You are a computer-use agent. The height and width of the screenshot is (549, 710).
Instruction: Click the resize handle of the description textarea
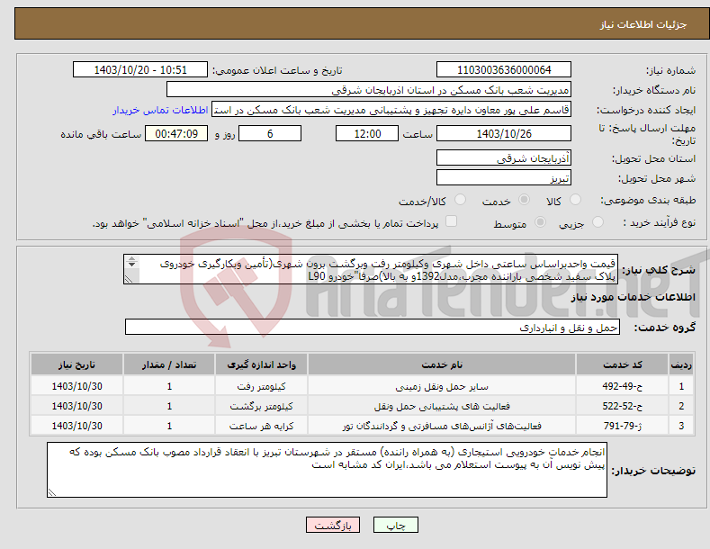(x=129, y=279)
